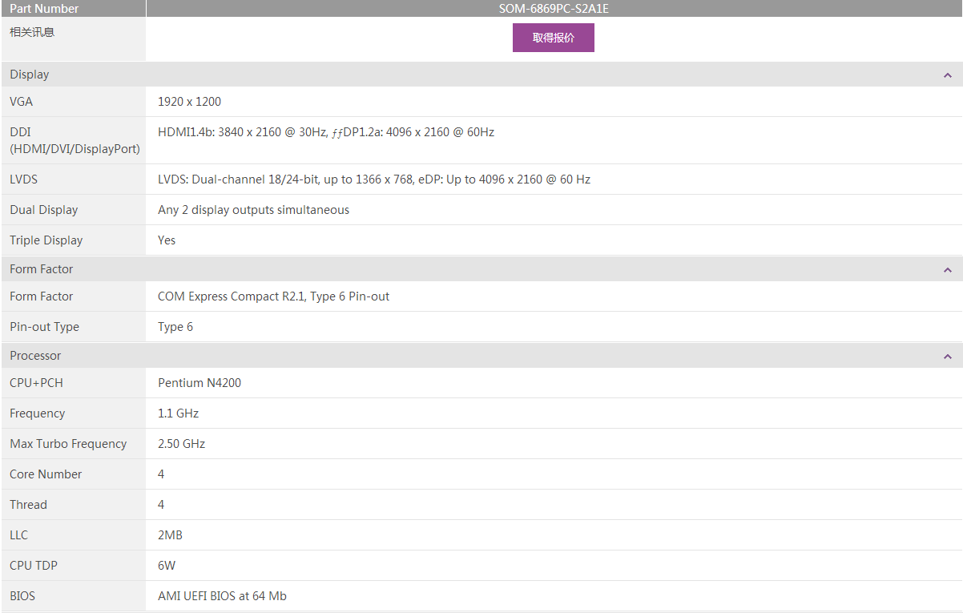Click the Display section header title

pyautogui.click(x=30, y=75)
